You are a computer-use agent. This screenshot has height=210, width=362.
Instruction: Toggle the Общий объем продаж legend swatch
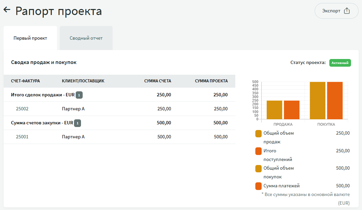[258, 133]
